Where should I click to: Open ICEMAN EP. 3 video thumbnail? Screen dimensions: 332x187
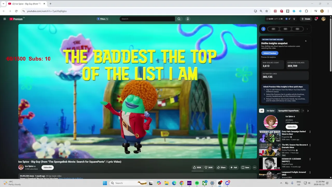point(270,164)
